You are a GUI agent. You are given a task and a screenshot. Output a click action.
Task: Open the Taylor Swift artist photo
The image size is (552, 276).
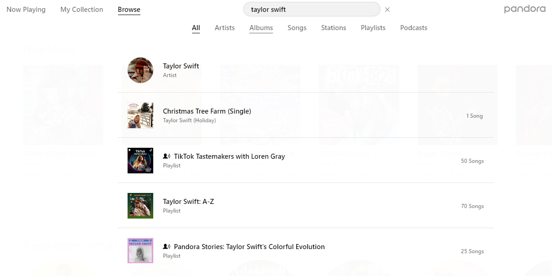[x=140, y=70]
